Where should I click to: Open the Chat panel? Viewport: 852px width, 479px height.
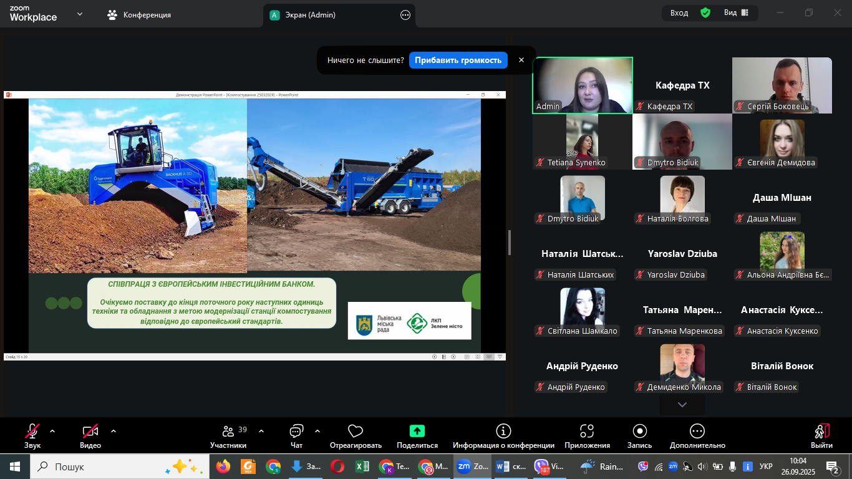296,432
